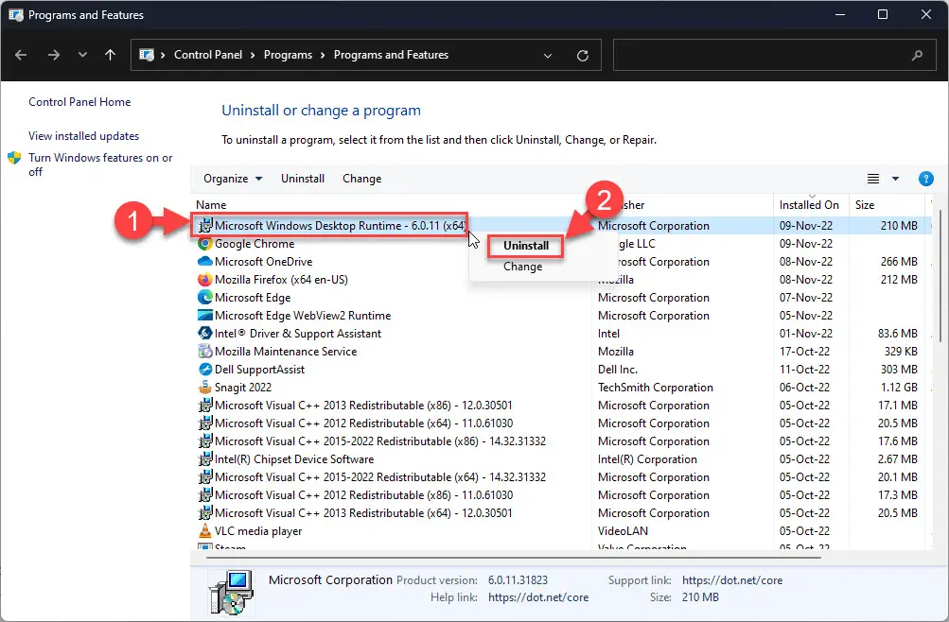Click Programs and Features breadcrumb
This screenshot has width=949, height=622.
pos(391,55)
